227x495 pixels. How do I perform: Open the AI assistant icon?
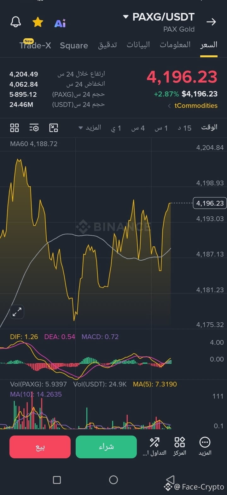tap(60, 23)
